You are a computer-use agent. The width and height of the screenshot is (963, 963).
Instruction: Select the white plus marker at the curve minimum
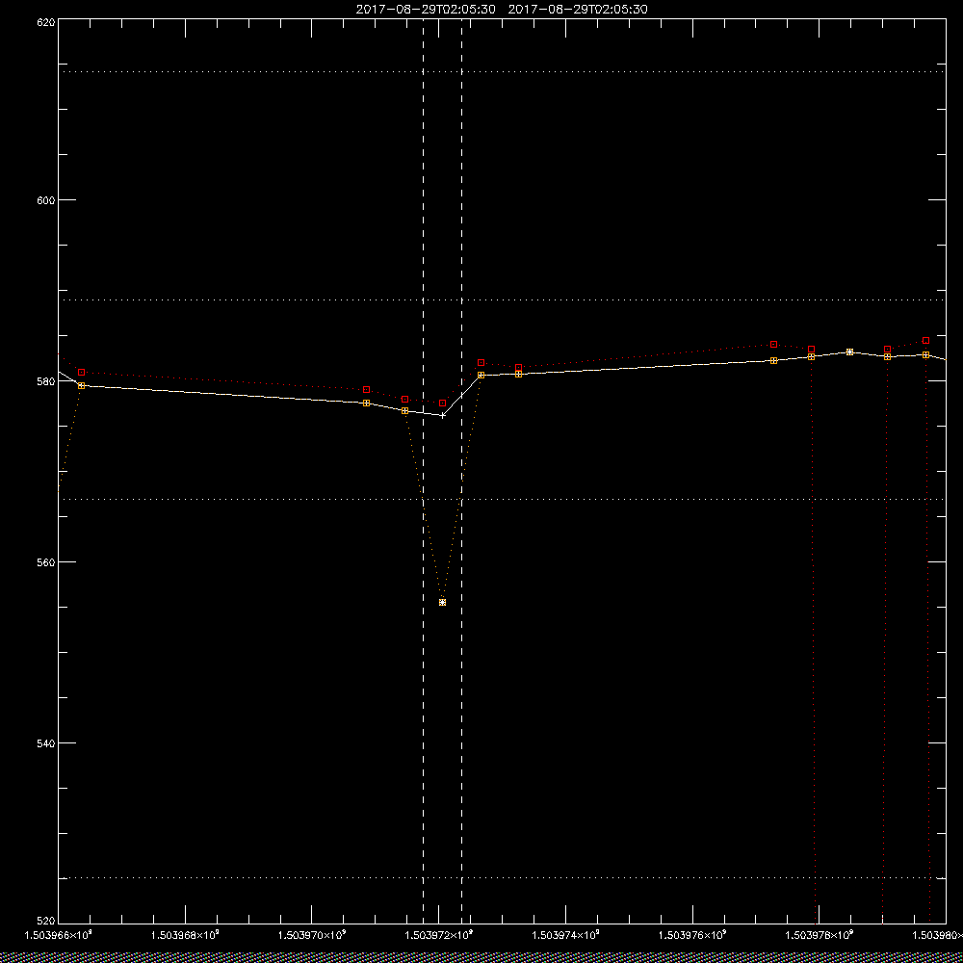click(442, 416)
